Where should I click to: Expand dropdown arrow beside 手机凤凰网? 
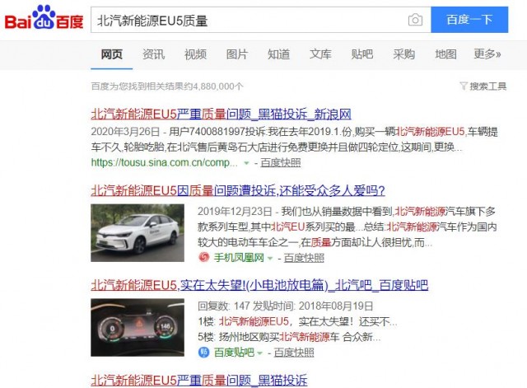click(x=270, y=258)
